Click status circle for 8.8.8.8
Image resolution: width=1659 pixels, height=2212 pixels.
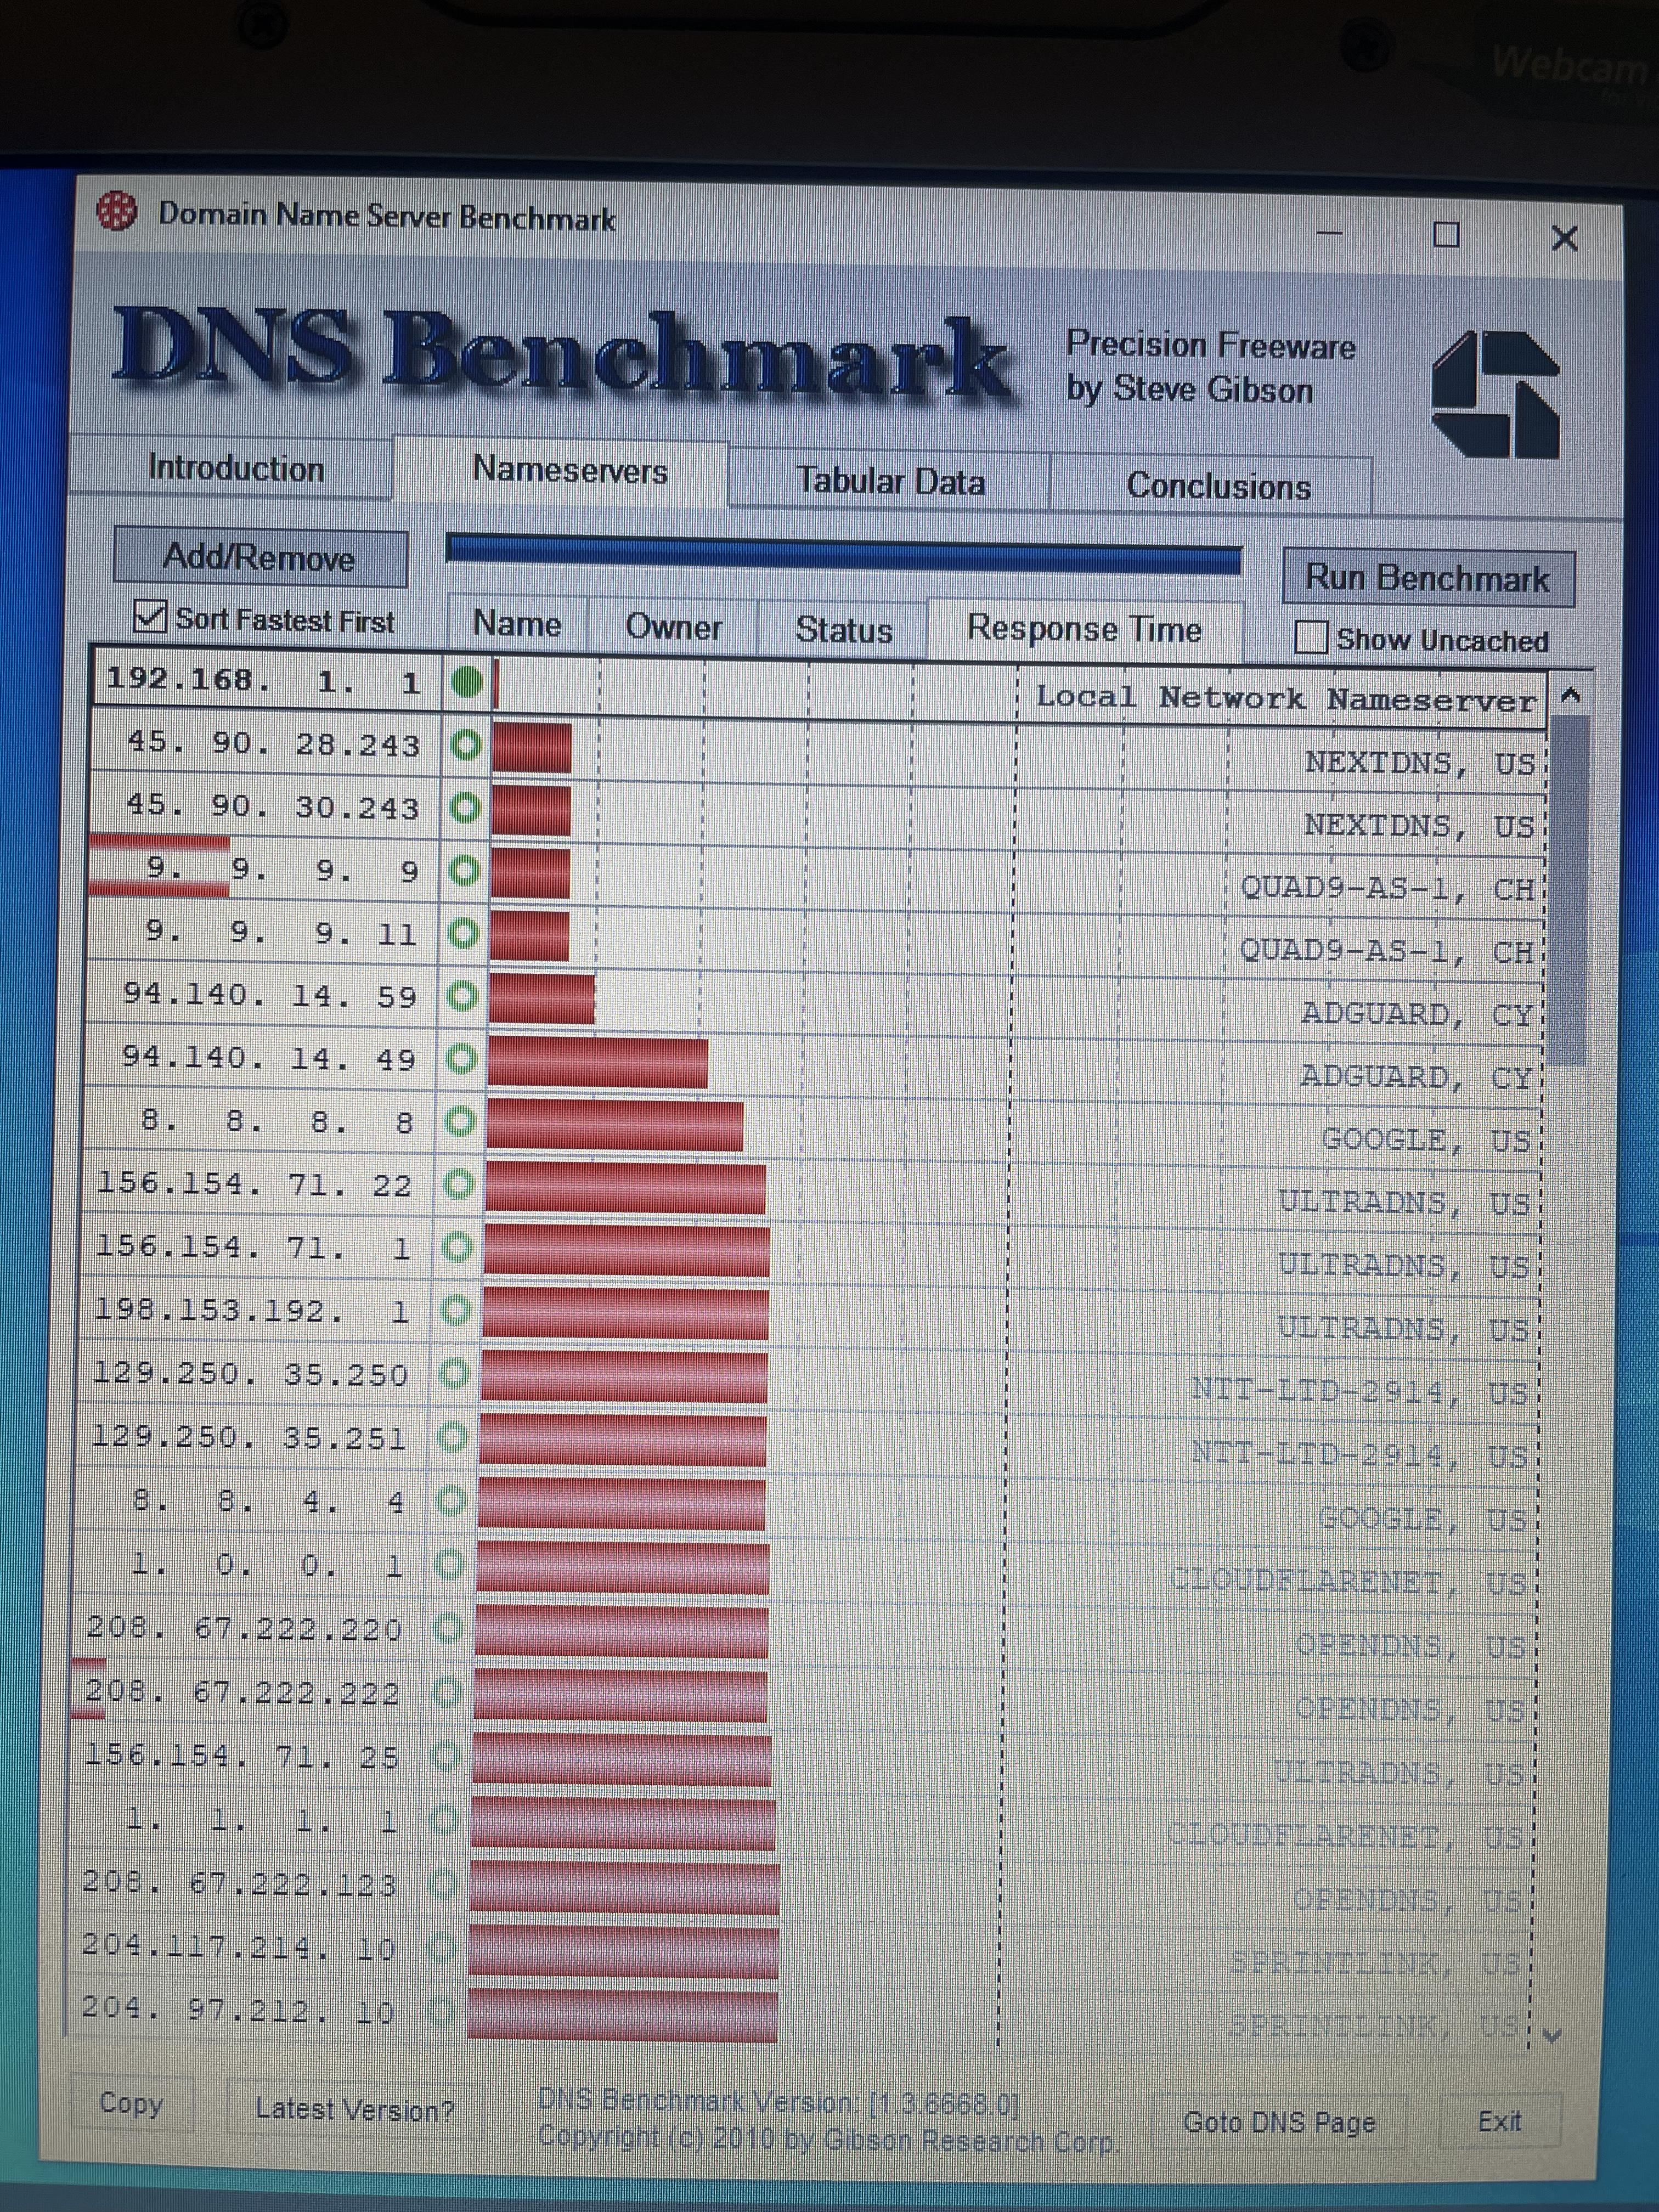pyautogui.click(x=460, y=1122)
